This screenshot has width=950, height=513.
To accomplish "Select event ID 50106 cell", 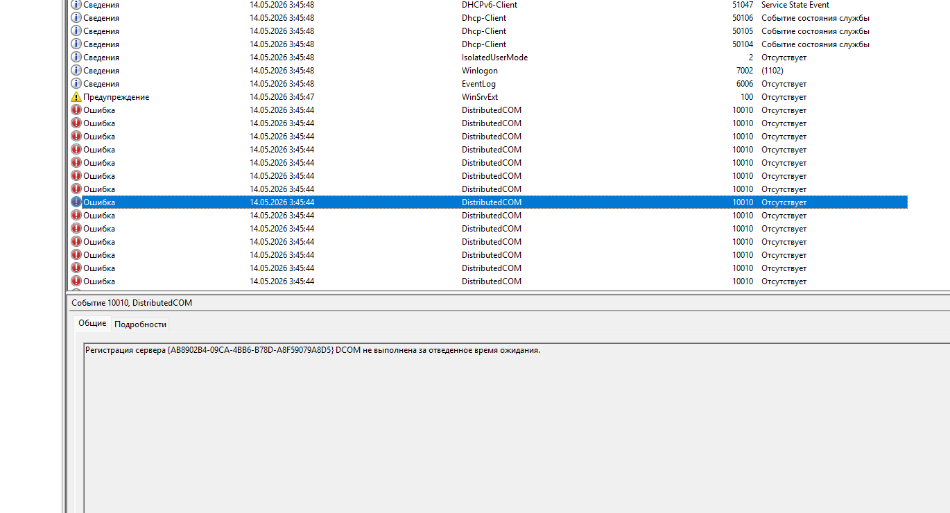I will click(x=743, y=18).
